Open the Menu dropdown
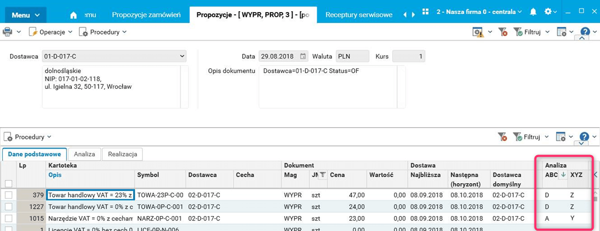This screenshot has width=600, height=231. click(25, 15)
